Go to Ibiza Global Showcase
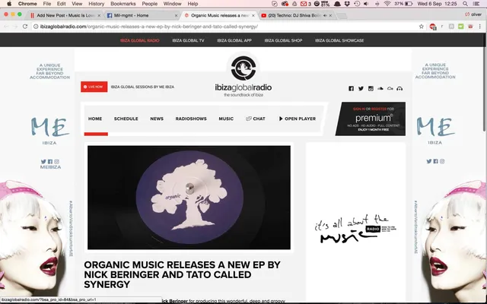 tap(339, 40)
